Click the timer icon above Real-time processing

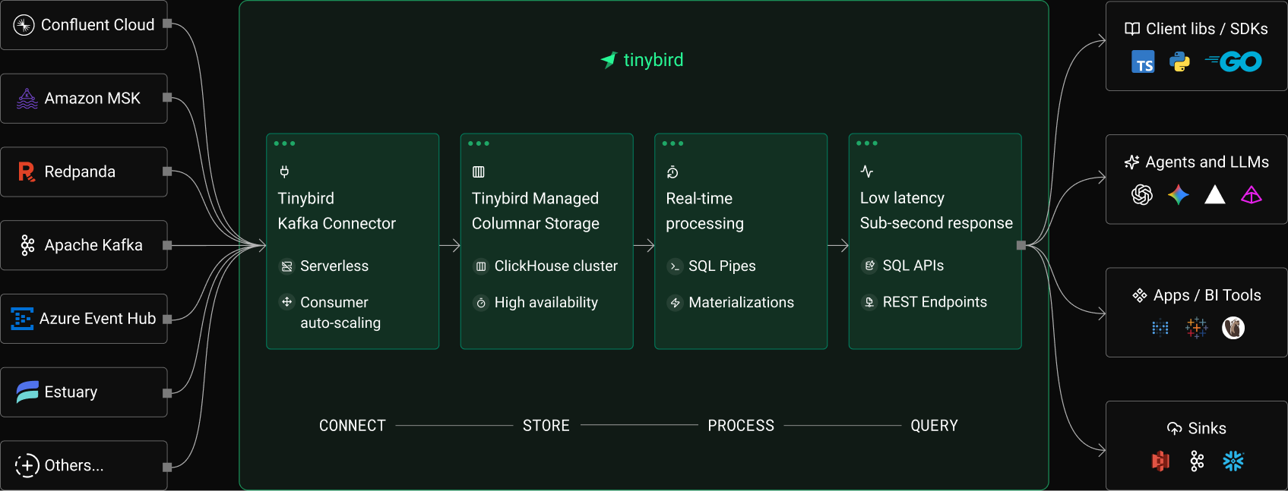point(672,172)
